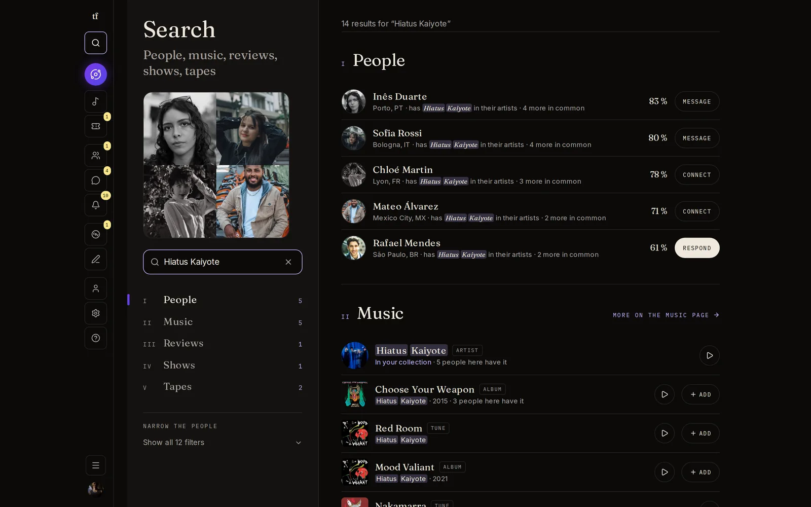Click the 83 % match score

click(658, 101)
